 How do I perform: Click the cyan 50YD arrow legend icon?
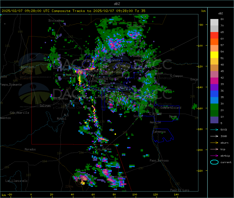pyautogui.click(x=214, y=130)
